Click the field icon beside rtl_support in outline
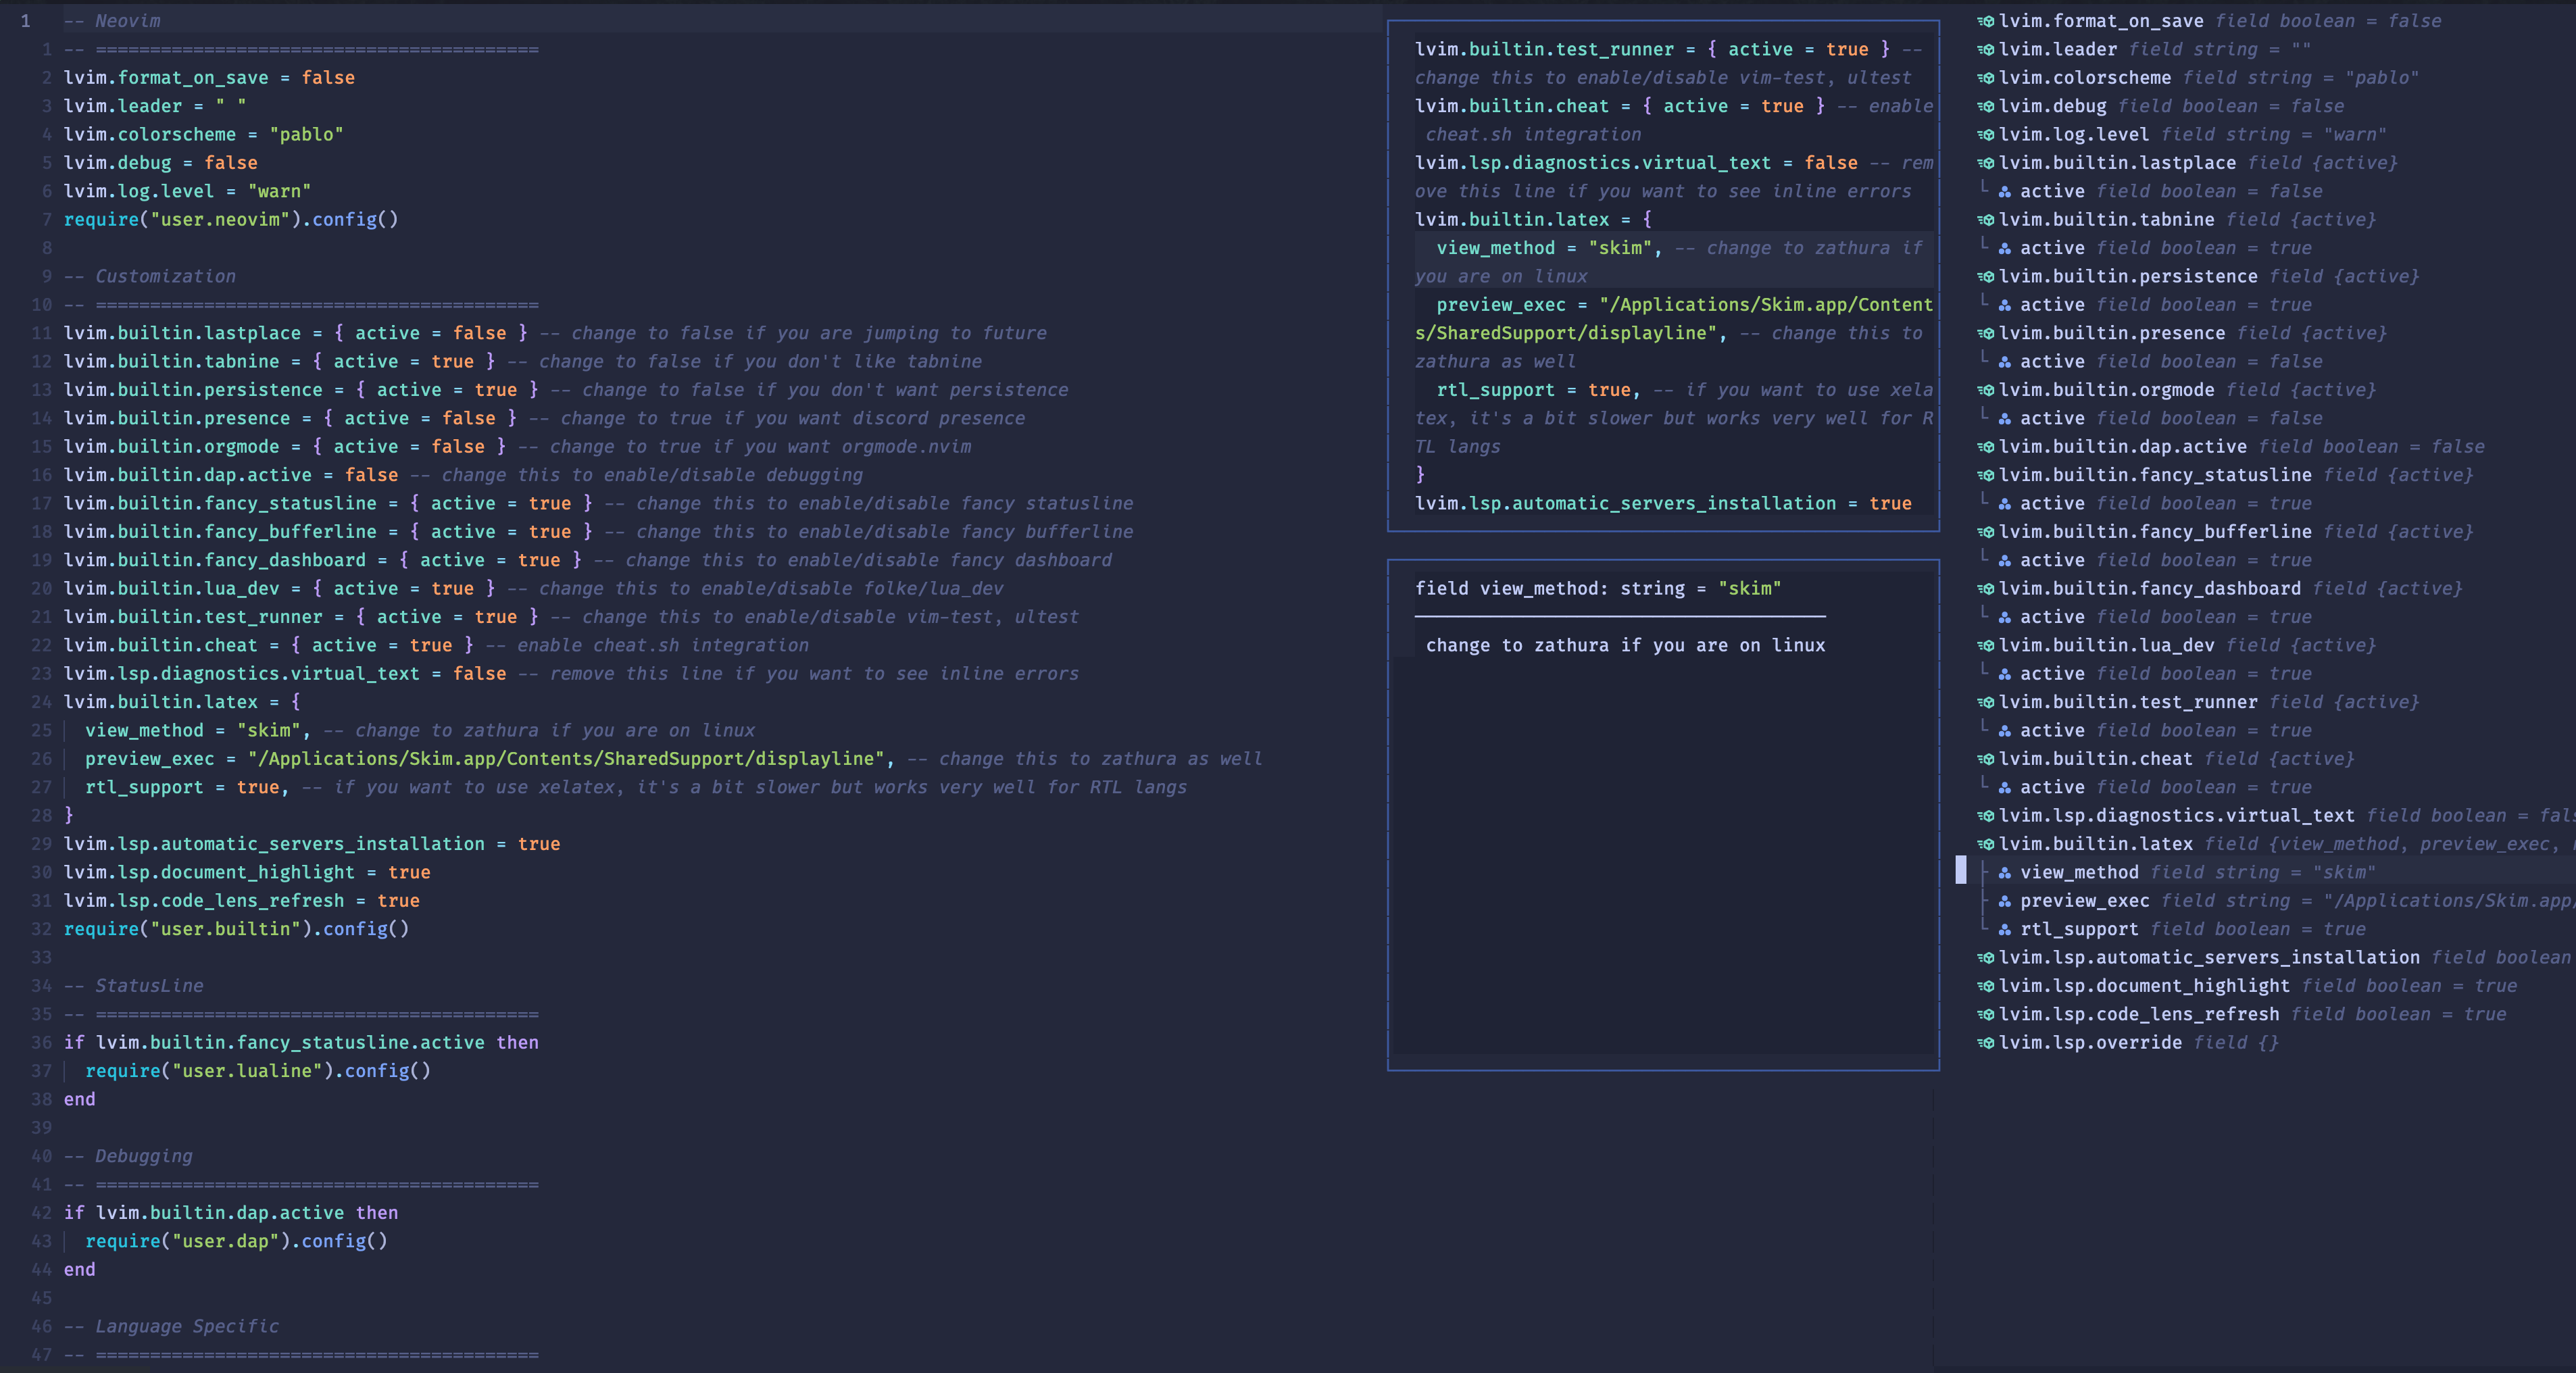Image resolution: width=2576 pixels, height=1373 pixels. point(2005,929)
